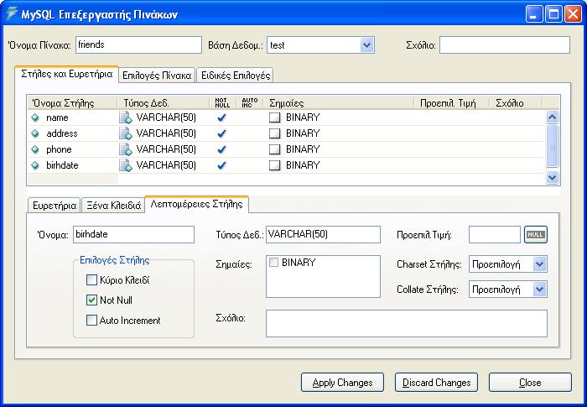Switch to the Επιλογές Πίνακα tab
587x407 pixels.
coord(157,76)
